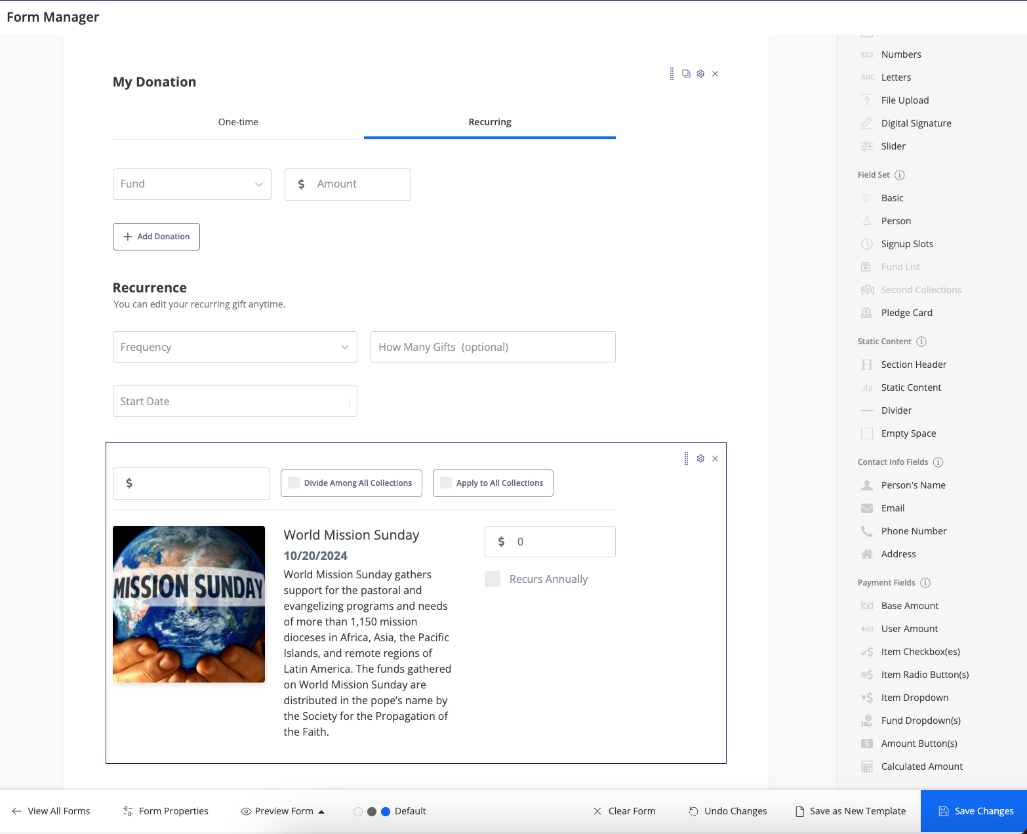1027x834 pixels.
Task: Add File Upload field
Action: (905, 100)
